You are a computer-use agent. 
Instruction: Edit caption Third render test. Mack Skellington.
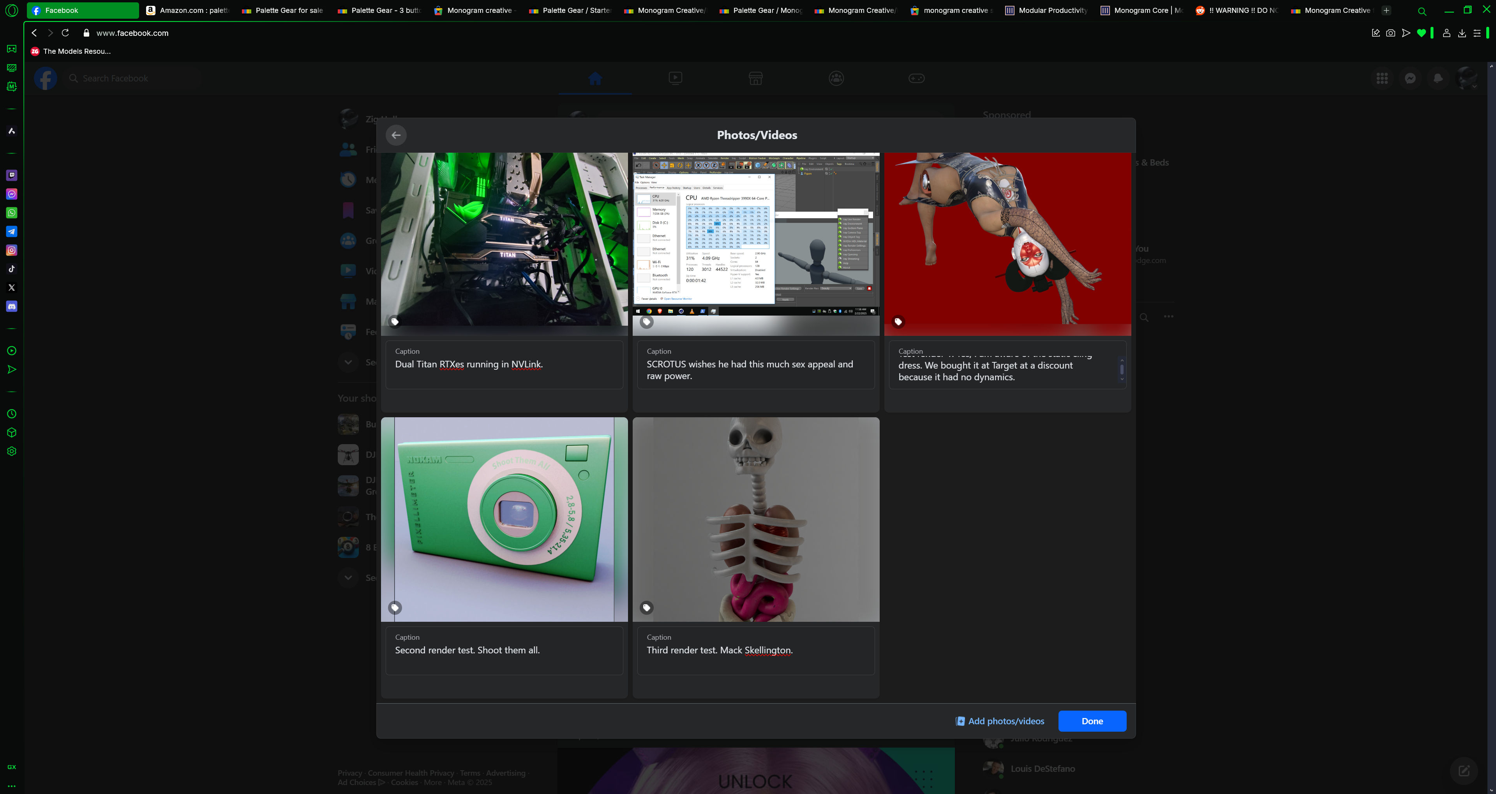(755, 651)
